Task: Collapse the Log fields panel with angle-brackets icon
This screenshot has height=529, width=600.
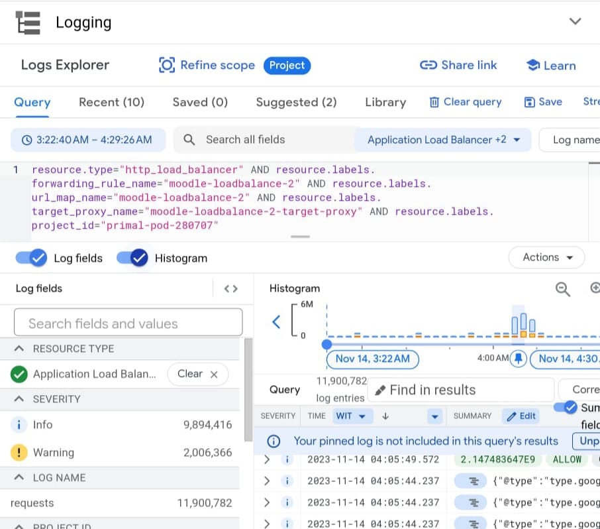Action: (x=230, y=288)
